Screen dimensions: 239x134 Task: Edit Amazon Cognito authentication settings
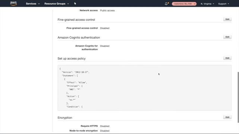pyautogui.click(x=227, y=37)
